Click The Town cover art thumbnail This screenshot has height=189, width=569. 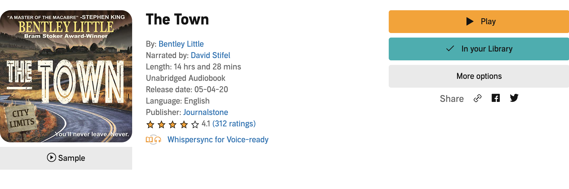66,76
